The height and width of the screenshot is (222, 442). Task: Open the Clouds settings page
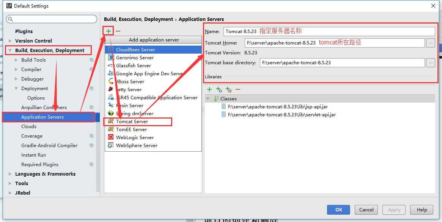(29, 127)
